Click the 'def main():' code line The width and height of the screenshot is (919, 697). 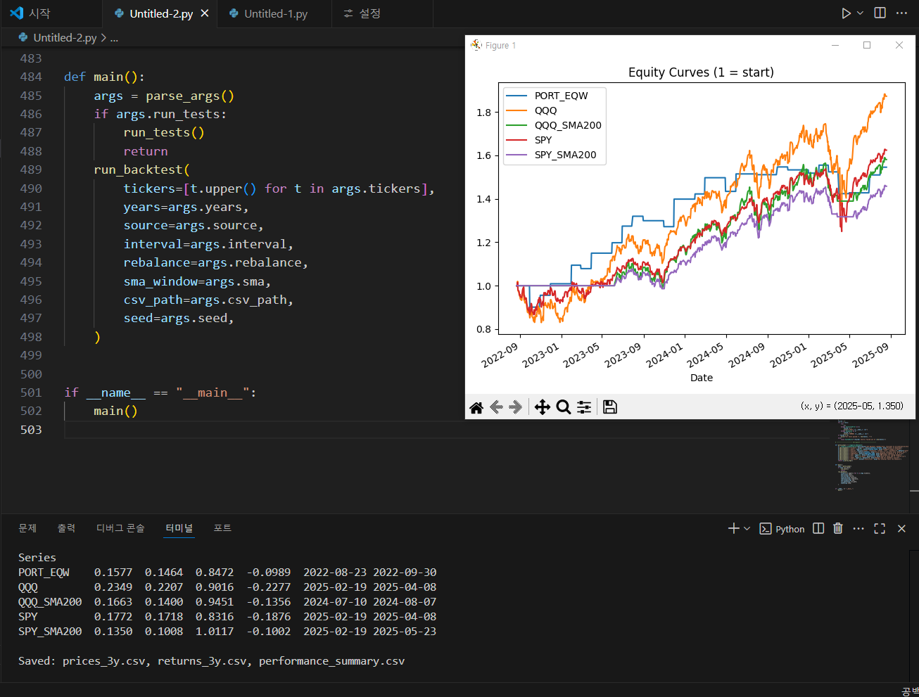(x=104, y=77)
